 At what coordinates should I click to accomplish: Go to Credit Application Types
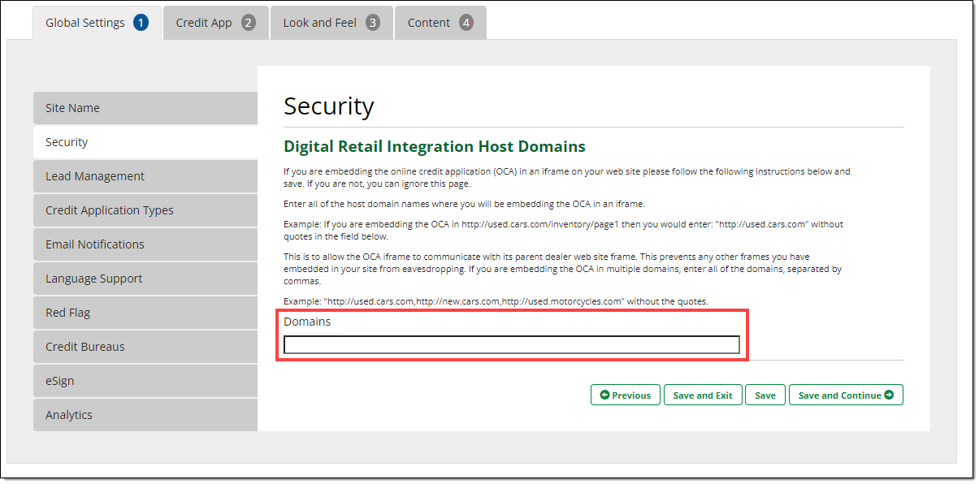(145, 210)
